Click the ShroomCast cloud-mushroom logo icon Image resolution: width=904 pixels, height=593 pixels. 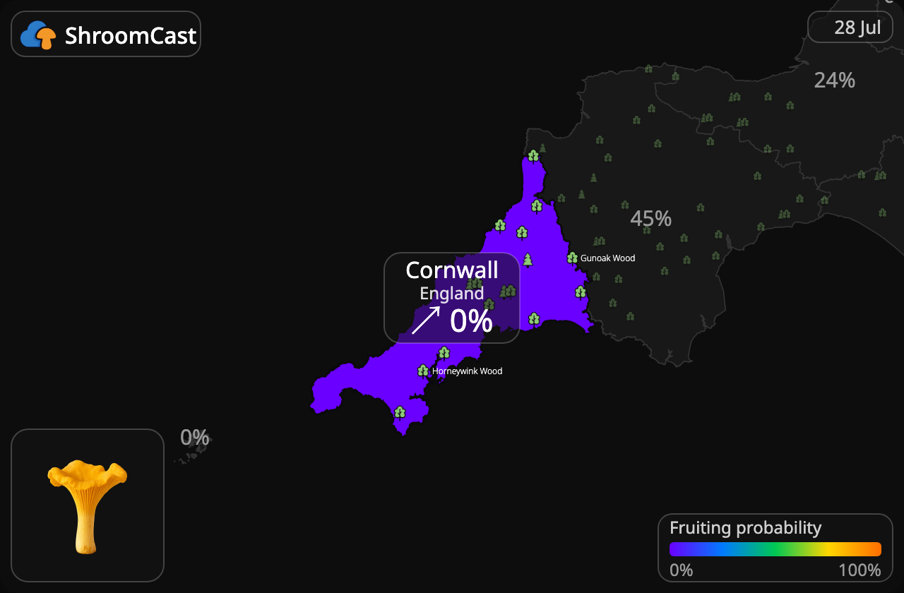(38, 35)
